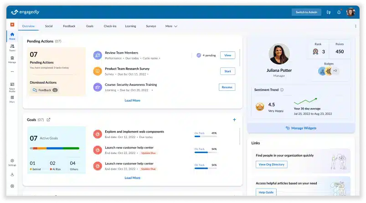
Task: Open the Teams section in sidebar
Action: (x=12, y=47)
